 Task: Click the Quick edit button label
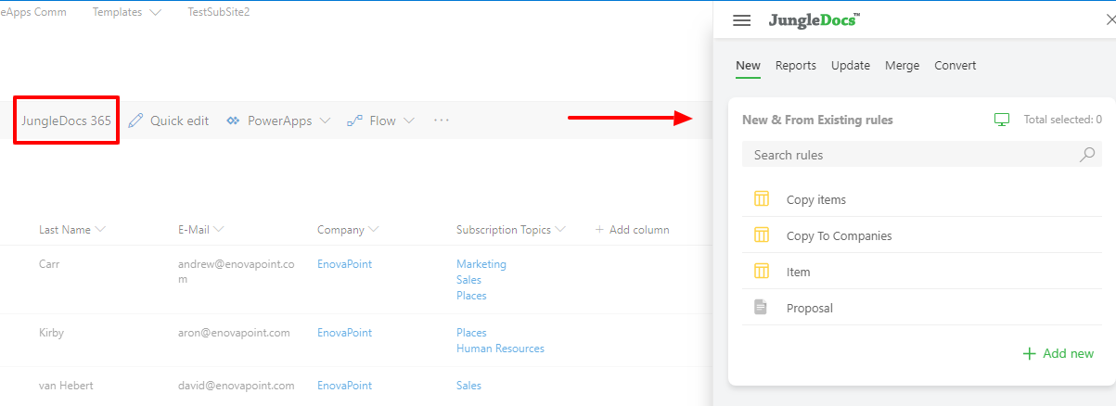point(180,121)
